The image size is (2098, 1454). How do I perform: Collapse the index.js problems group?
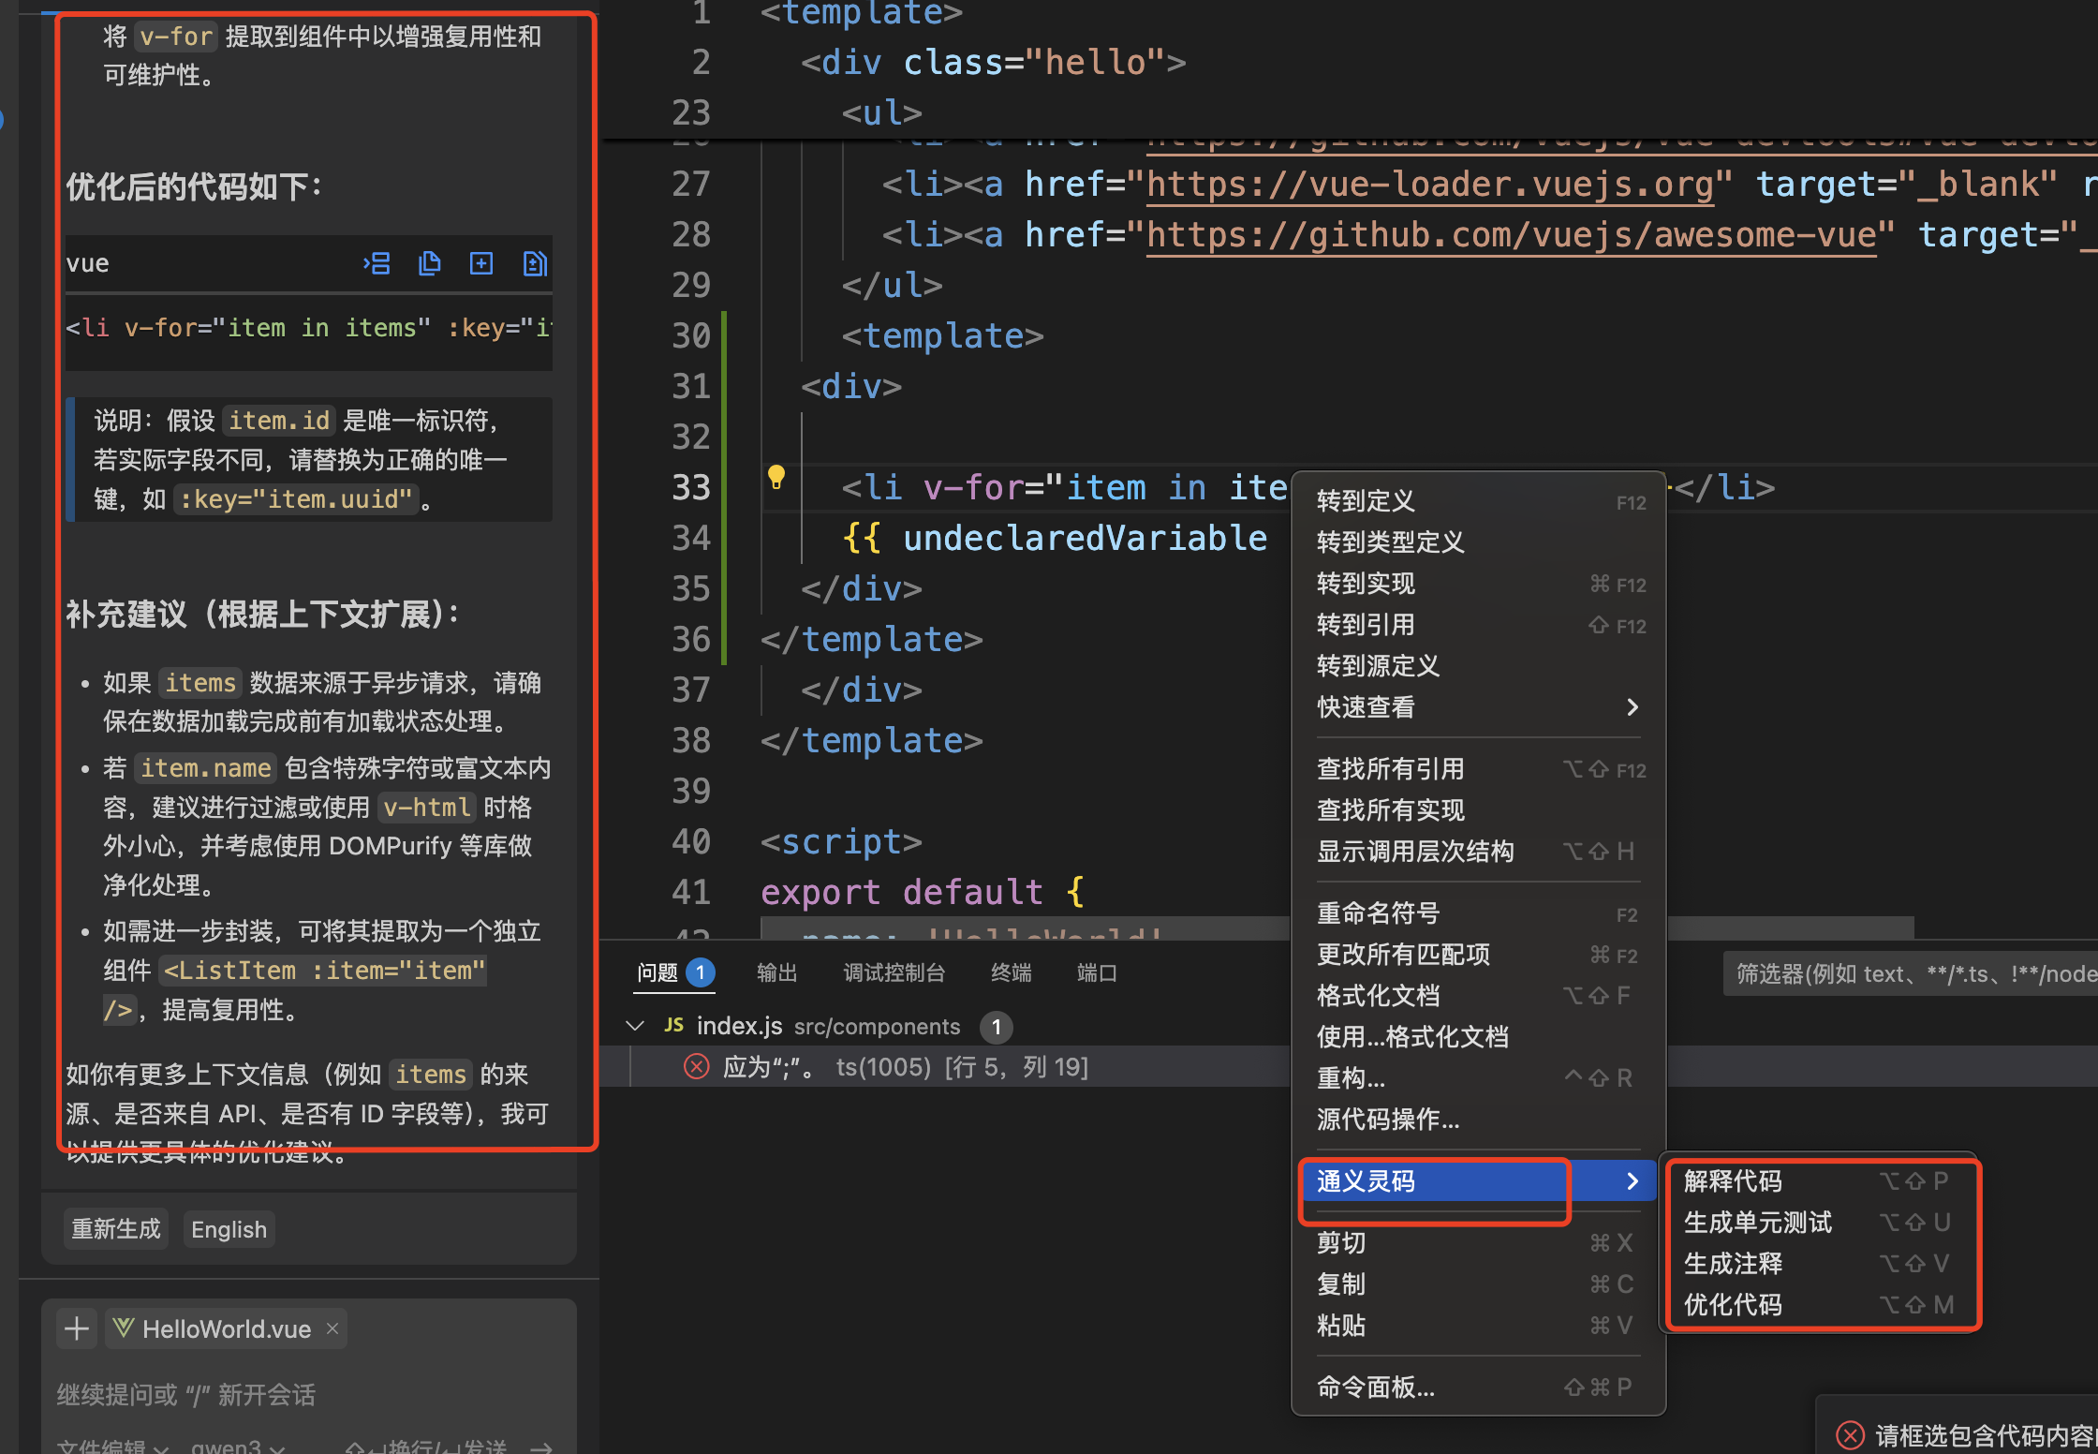pyautogui.click(x=635, y=1026)
